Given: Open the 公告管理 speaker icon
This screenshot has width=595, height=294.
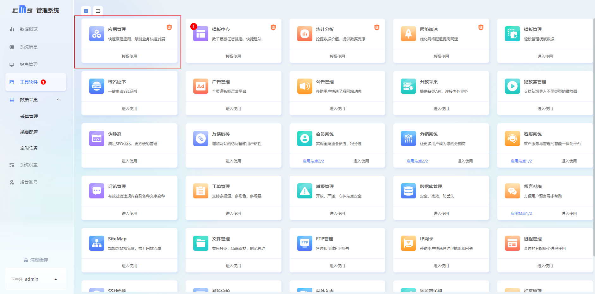Looking at the screenshot, I should pos(305,86).
